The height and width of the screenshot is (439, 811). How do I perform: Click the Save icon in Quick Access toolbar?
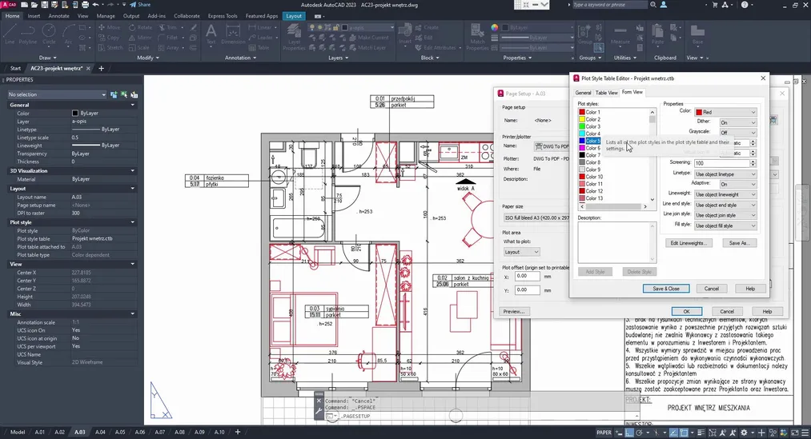[46, 4]
